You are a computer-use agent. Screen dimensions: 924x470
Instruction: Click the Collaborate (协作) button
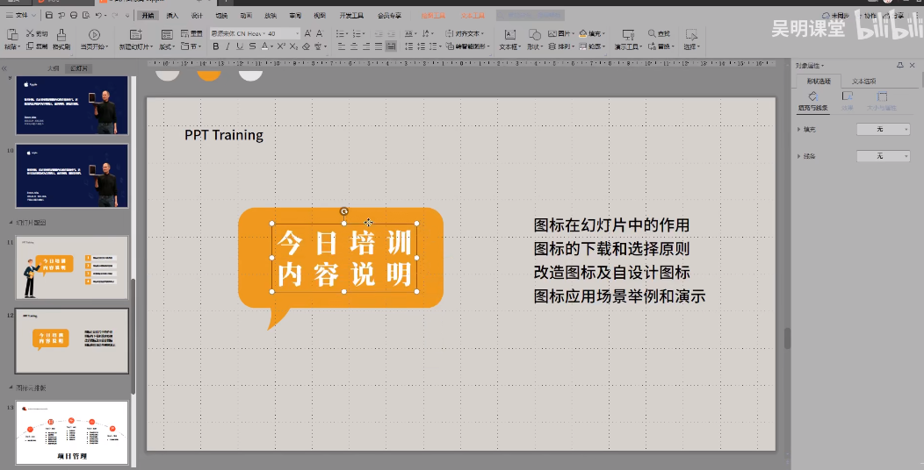[x=866, y=16]
